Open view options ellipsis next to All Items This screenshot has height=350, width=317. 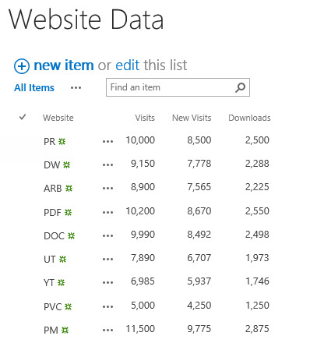pos(76,88)
